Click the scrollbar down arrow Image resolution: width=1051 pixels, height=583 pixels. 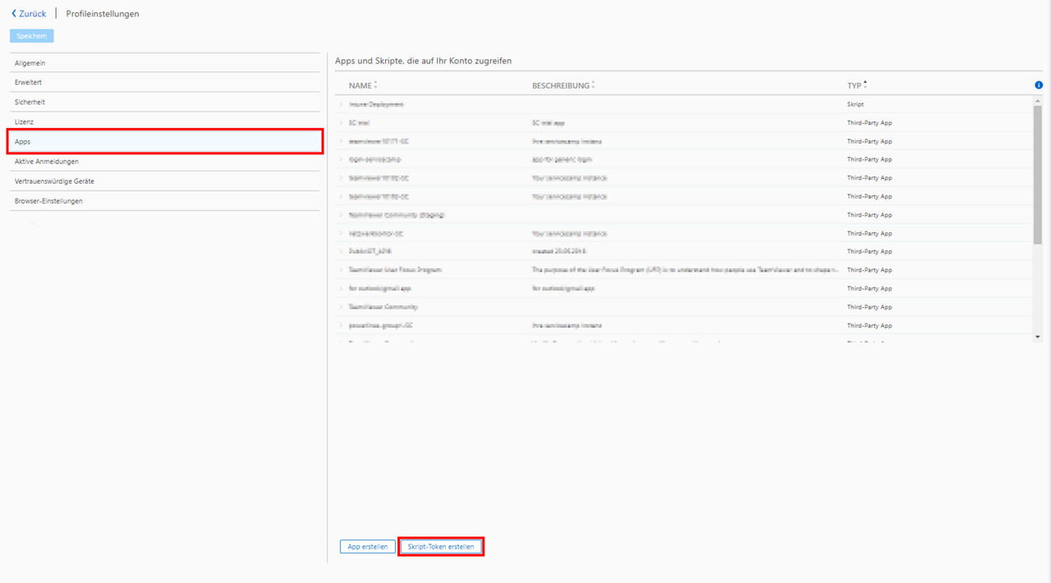[x=1038, y=337]
